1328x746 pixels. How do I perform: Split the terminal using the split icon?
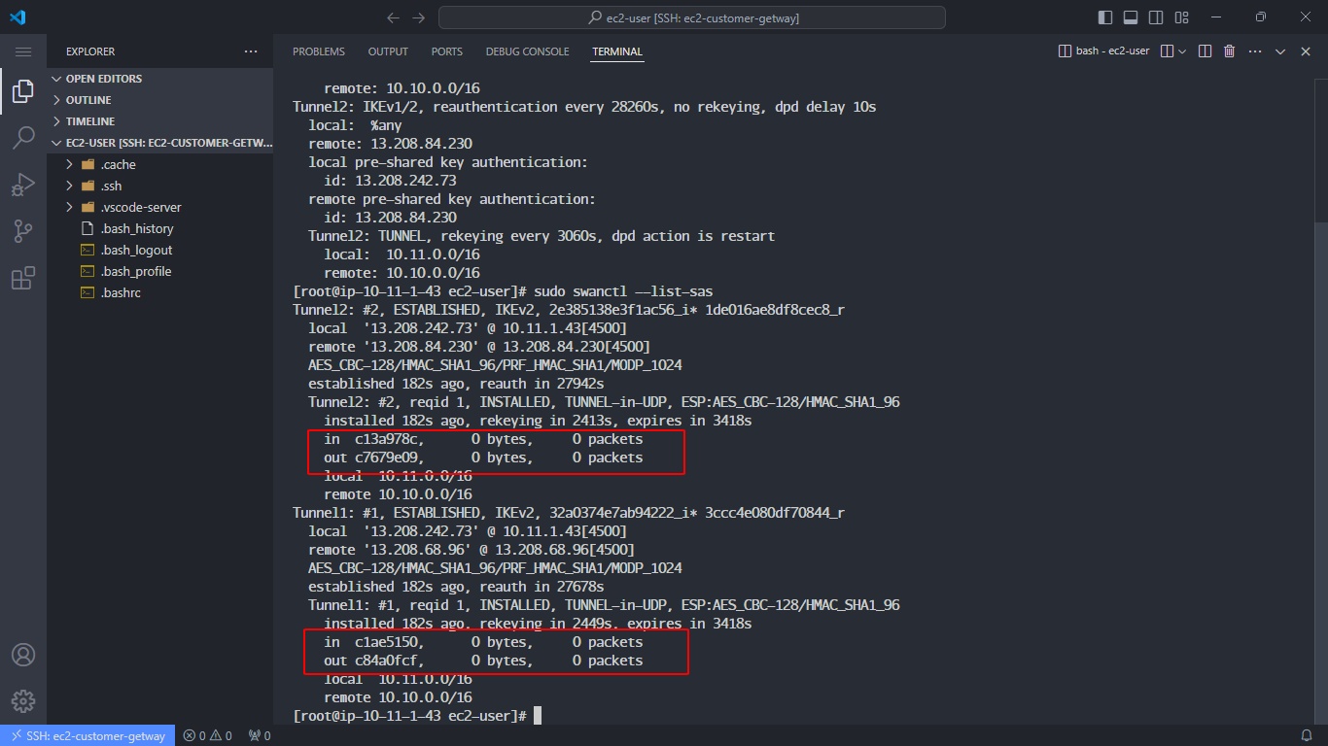(1205, 51)
